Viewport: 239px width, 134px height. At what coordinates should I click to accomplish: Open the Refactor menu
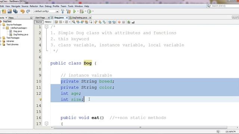tap(34, 6)
